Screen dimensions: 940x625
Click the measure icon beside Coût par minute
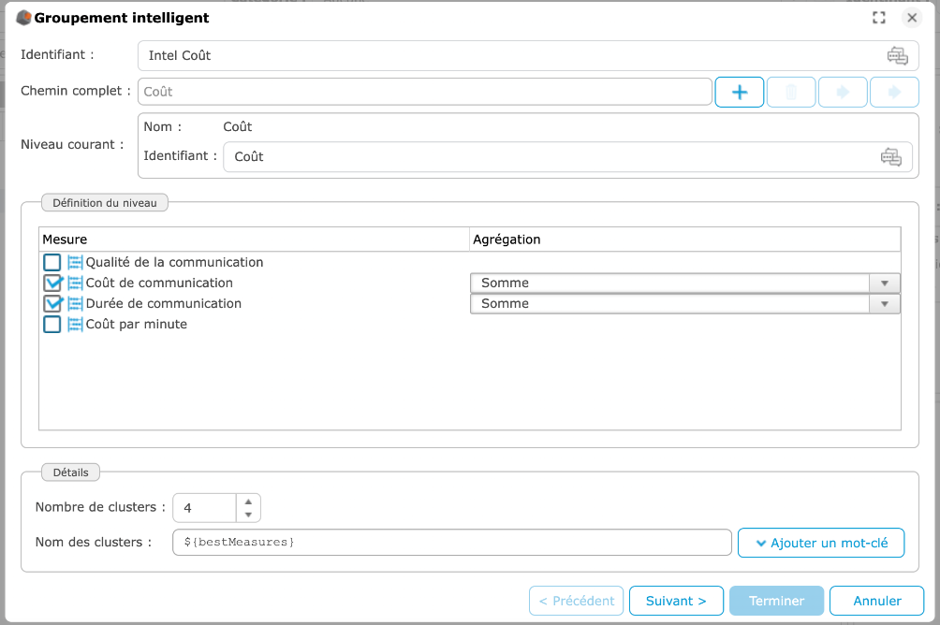click(75, 324)
